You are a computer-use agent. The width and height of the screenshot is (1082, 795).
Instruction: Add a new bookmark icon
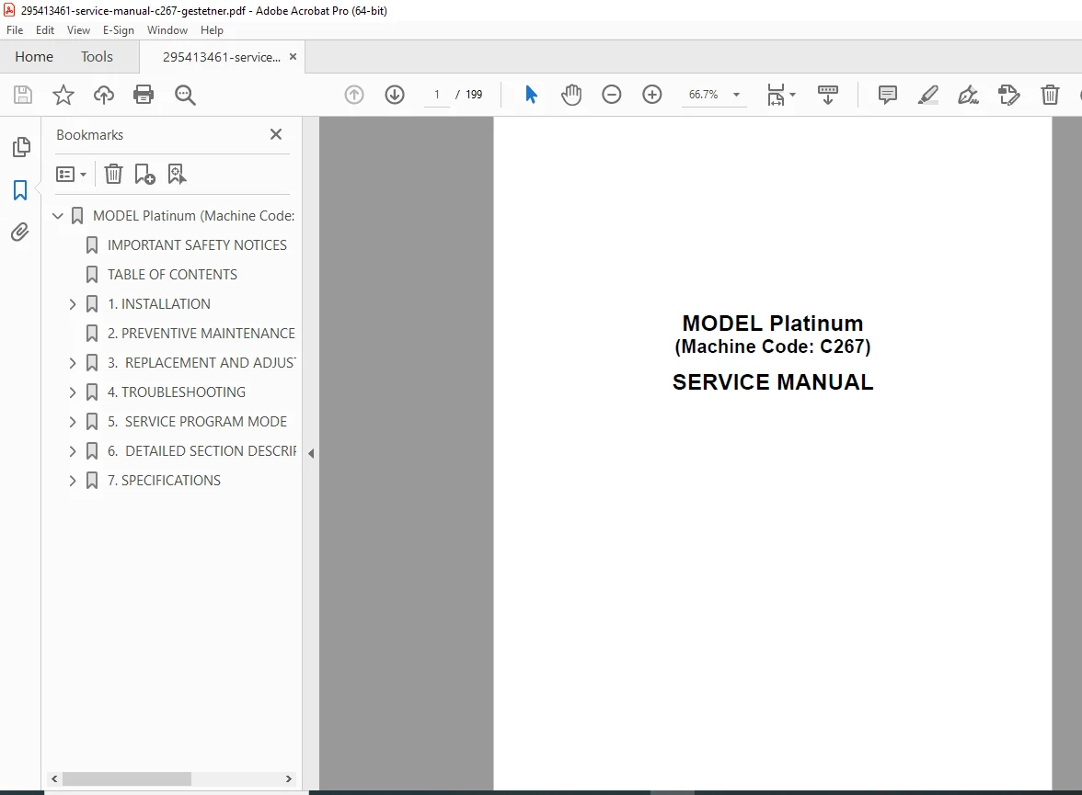(x=145, y=174)
